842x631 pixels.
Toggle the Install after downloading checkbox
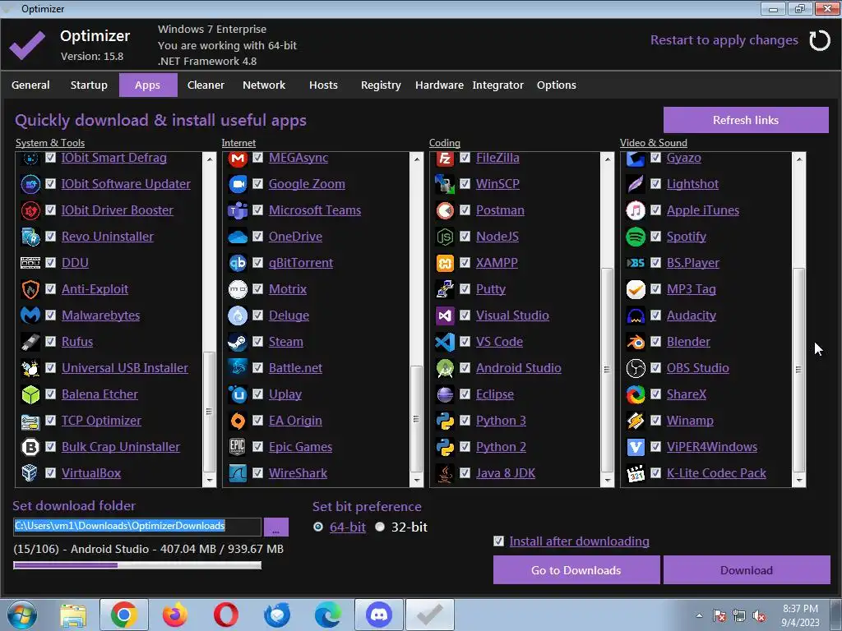tap(499, 541)
